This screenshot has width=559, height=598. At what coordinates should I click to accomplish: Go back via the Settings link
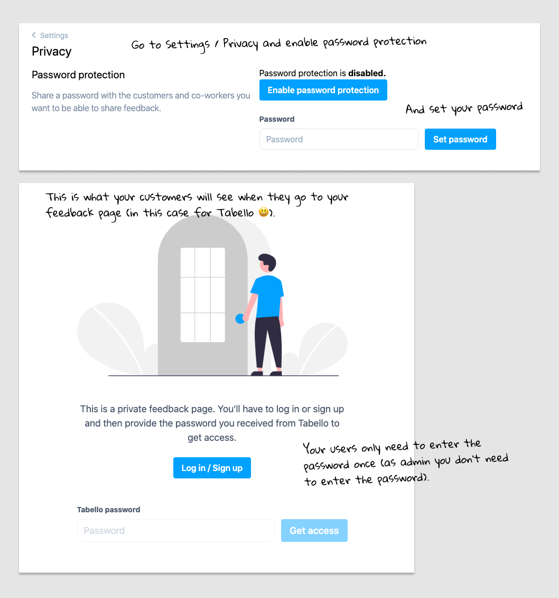click(54, 35)
